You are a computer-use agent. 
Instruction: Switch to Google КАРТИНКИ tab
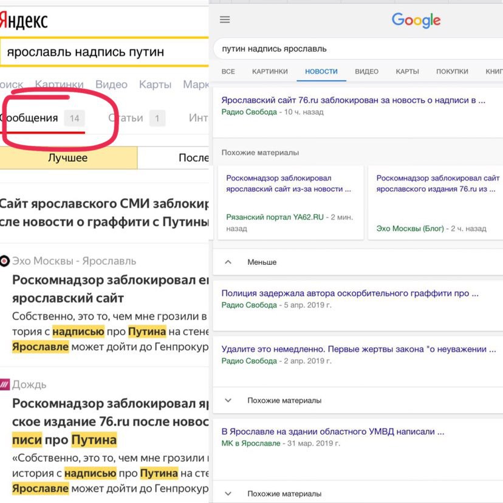point(270,72)
